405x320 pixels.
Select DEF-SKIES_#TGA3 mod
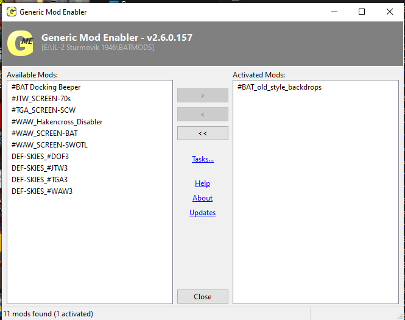click(40, 180)
